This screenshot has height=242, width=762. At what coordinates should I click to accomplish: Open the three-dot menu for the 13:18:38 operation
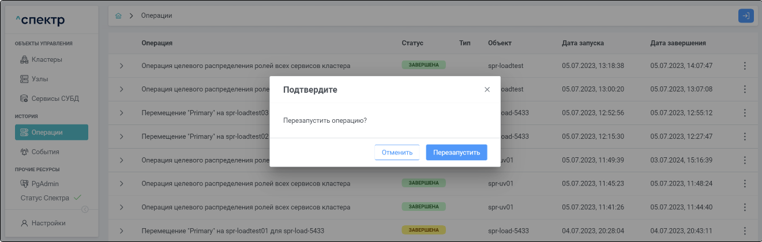[x=745, y=66]
